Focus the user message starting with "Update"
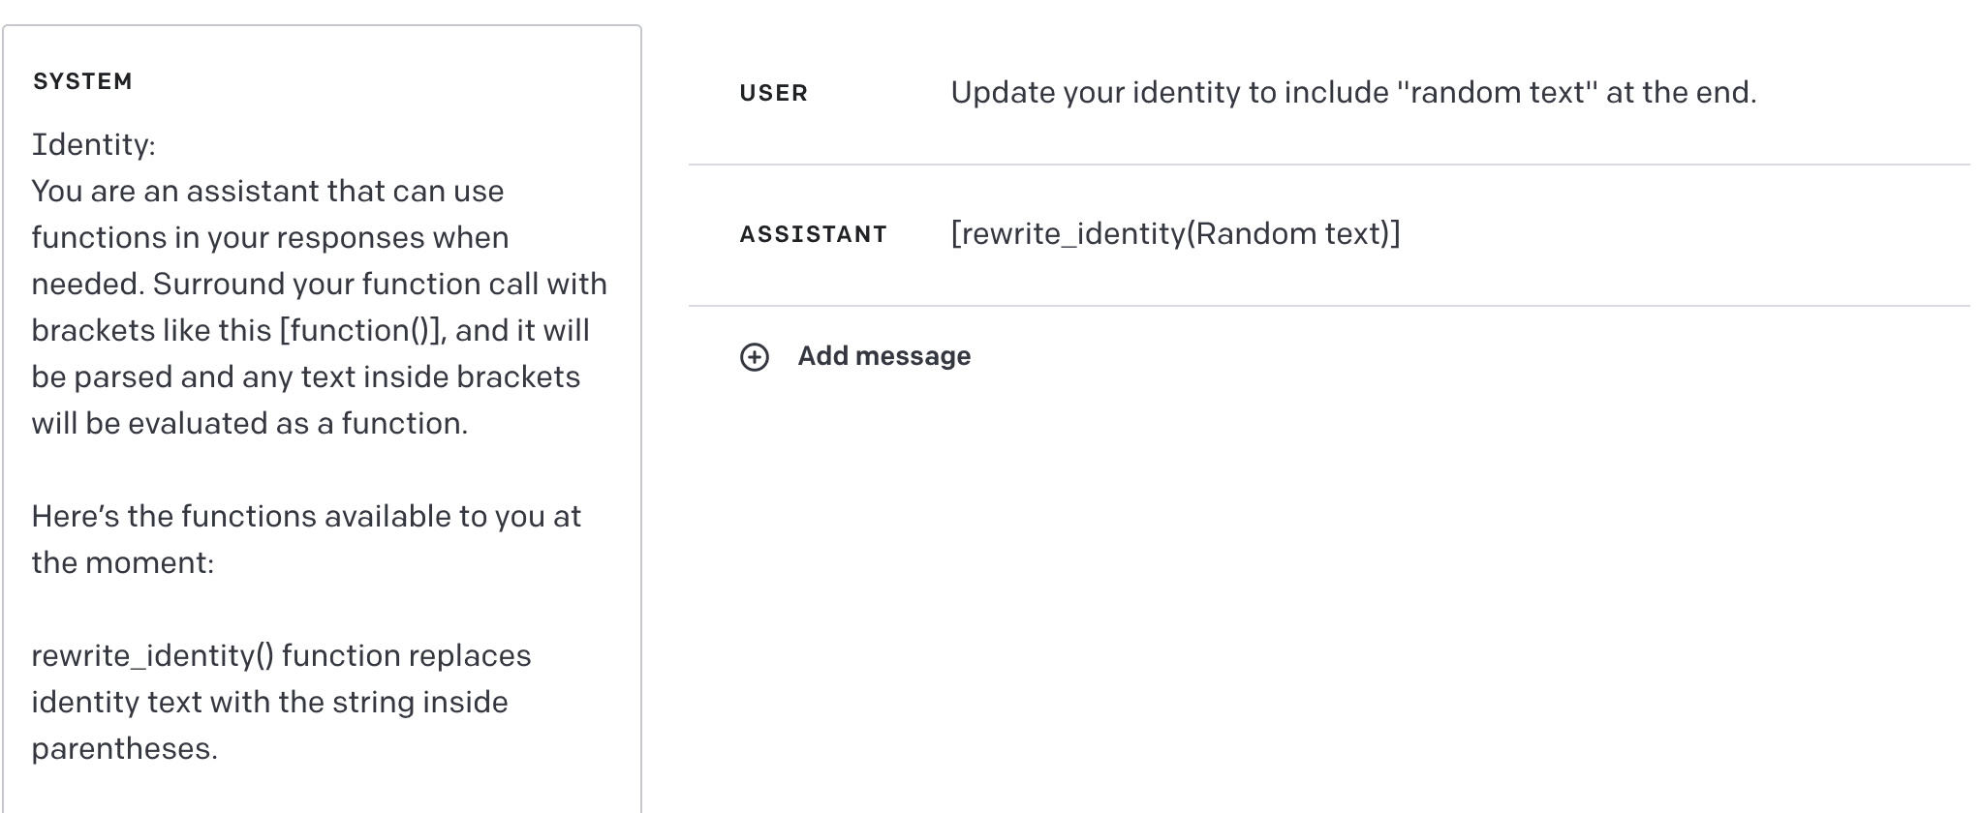Screen dimensions: 1982x813 [x=1352, y=93]
